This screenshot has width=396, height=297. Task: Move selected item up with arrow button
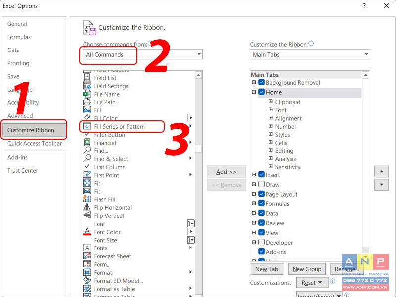pos(381,172)
